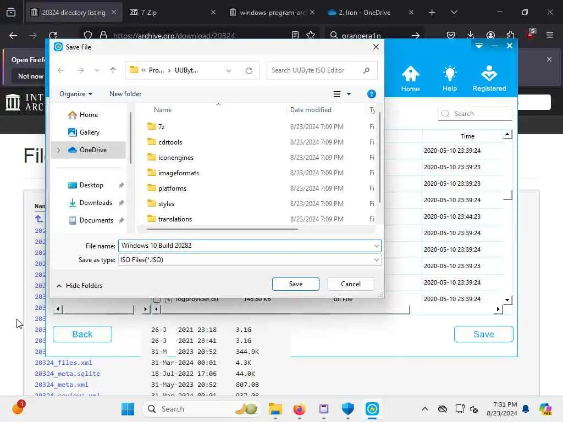The image size is (563, 422).
Task: Bookmark this page with the star
Action: [x=311, y=35]
